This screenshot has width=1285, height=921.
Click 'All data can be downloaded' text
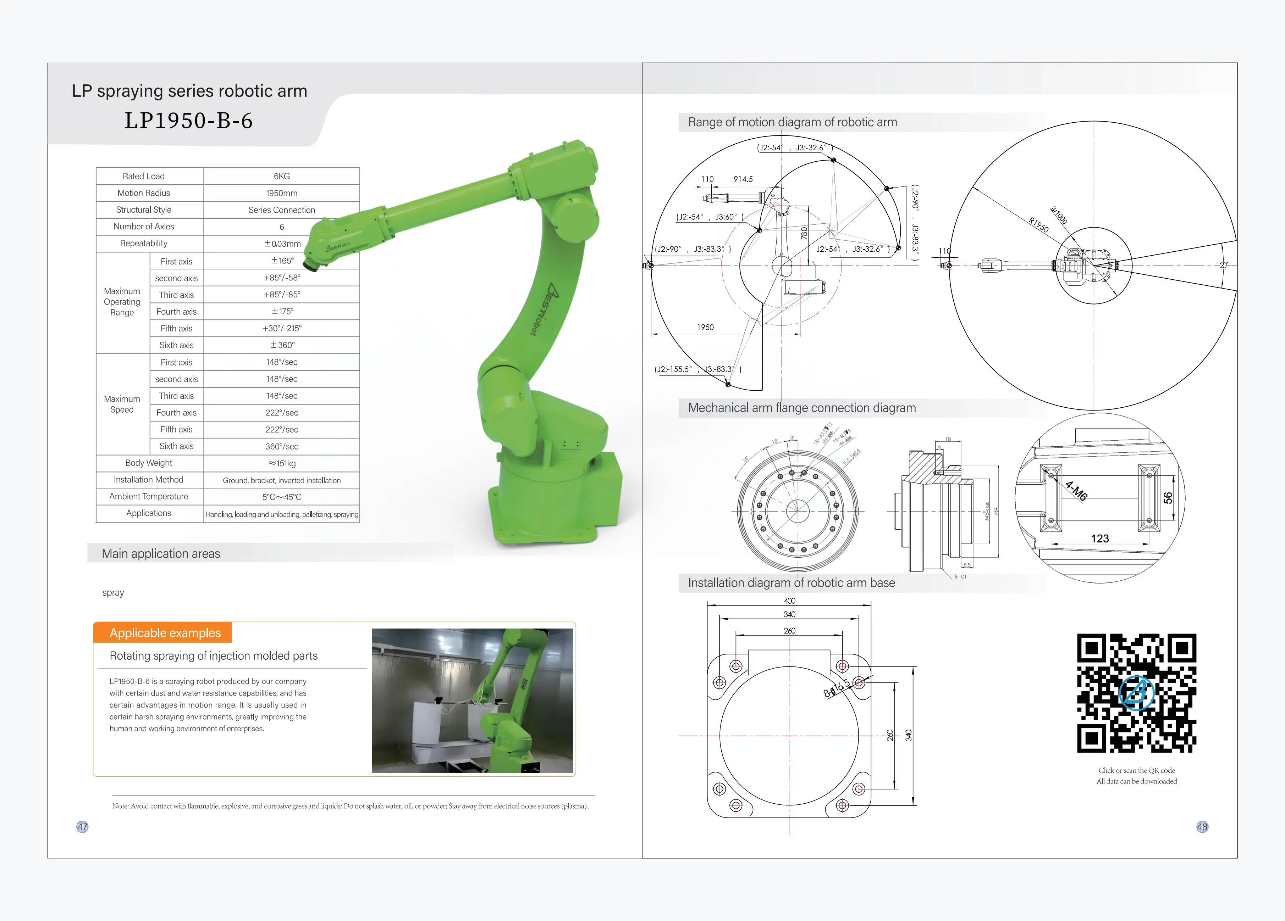tap(1137, 781)
